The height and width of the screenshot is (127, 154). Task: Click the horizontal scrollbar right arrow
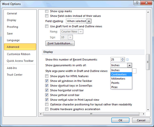pyautogui.click(x=144, y=114)
